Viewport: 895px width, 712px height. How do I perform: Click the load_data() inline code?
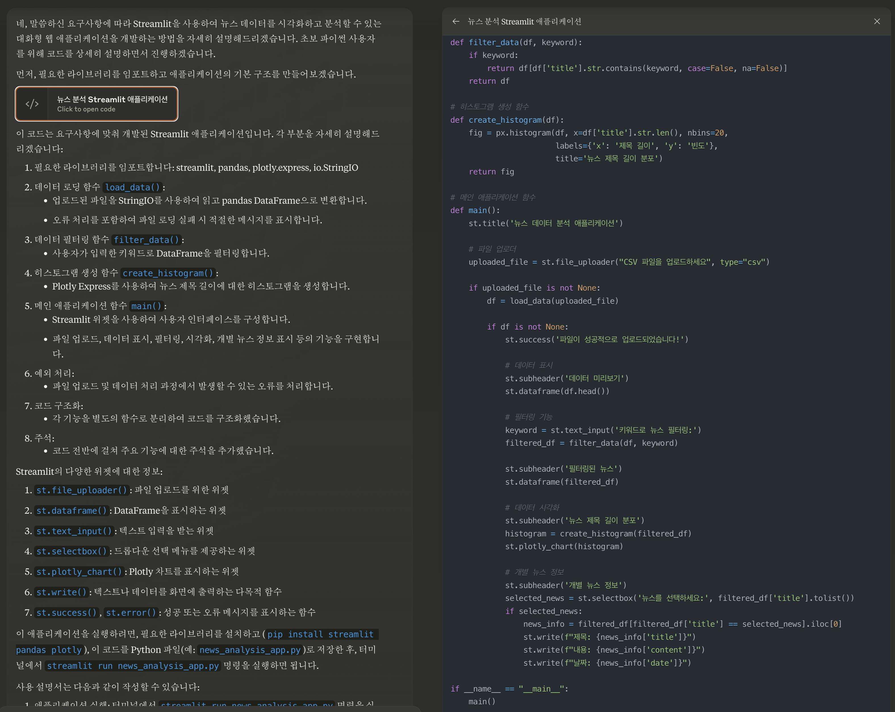click(x=132, y=187)
